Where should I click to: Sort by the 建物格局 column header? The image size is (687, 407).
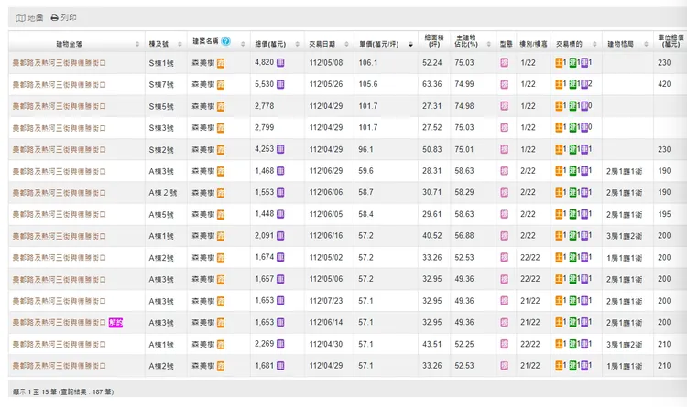coord(623,43)
